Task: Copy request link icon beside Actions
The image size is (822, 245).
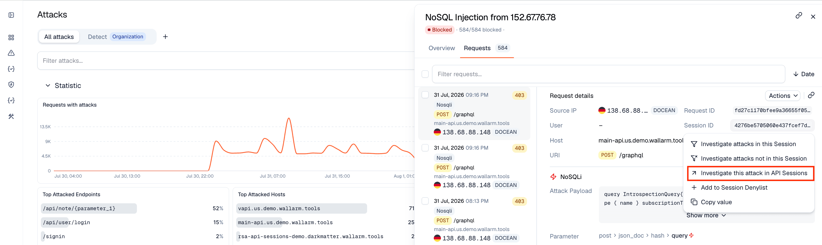Action: point(811,95)
